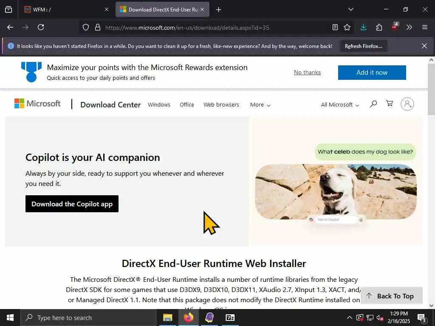435x326 pixels.
Task: Click the Refresh Firefox button
Action: [364, 46]
